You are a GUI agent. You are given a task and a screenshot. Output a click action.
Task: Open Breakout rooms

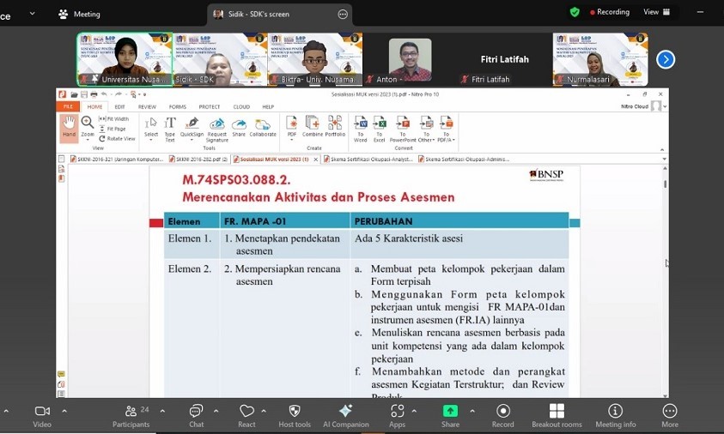coord(557,416)
